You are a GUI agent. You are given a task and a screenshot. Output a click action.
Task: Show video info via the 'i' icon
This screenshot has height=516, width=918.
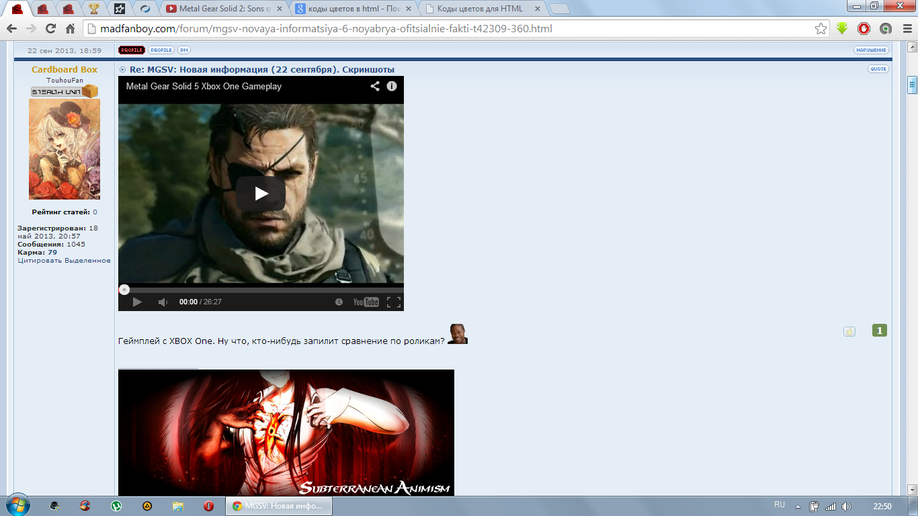392,86
